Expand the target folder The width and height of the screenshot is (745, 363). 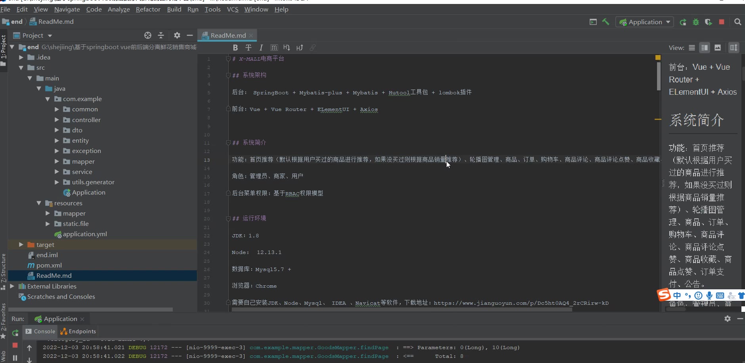click(21, 245)
